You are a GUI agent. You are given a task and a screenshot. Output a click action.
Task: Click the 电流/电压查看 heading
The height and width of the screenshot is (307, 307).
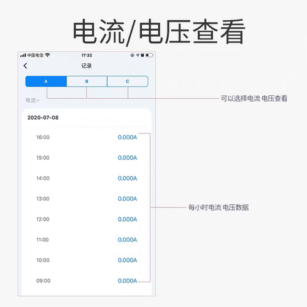[x=159, y=32]
